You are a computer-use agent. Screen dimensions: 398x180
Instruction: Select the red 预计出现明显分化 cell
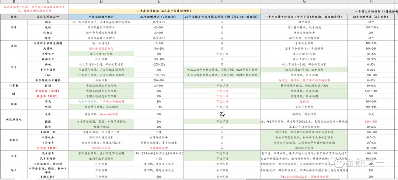coord(101,49)
